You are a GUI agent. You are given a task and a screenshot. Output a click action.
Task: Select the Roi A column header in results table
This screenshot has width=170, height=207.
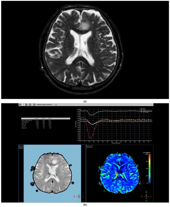tap(43, 119)
